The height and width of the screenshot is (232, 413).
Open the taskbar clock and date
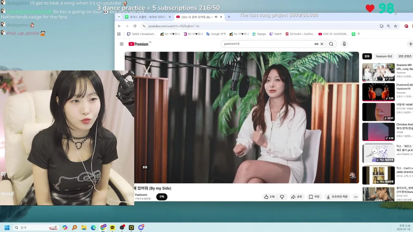404,227
